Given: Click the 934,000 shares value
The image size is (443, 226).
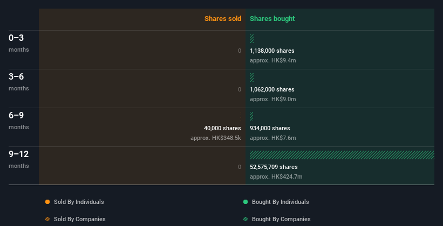Looking at the screenshot, I should pos(270,128).
